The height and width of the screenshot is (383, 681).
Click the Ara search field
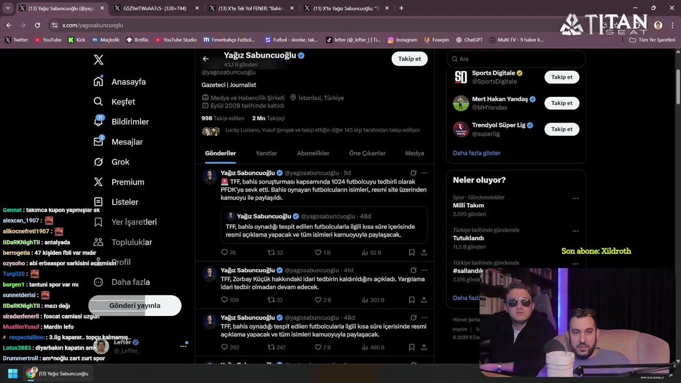pos(516,59)
